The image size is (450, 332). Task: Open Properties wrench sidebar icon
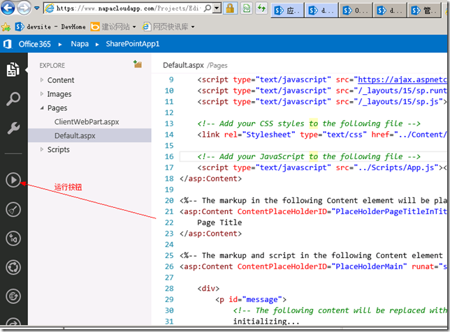(x=13, y=128)
